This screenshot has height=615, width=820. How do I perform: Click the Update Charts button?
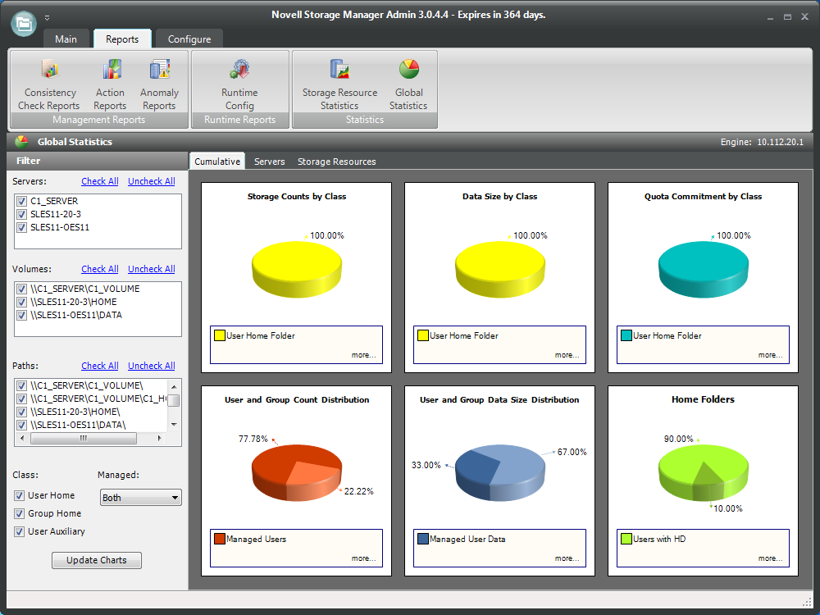point(97,560)
